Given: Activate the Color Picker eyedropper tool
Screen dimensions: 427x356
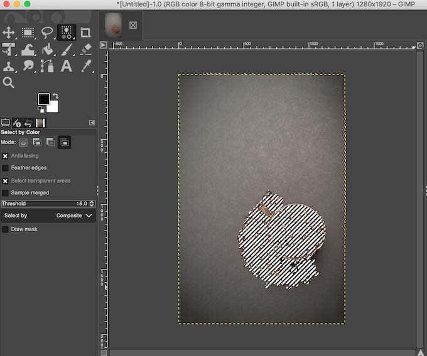Looking at the screenshot, I should 85,66.
